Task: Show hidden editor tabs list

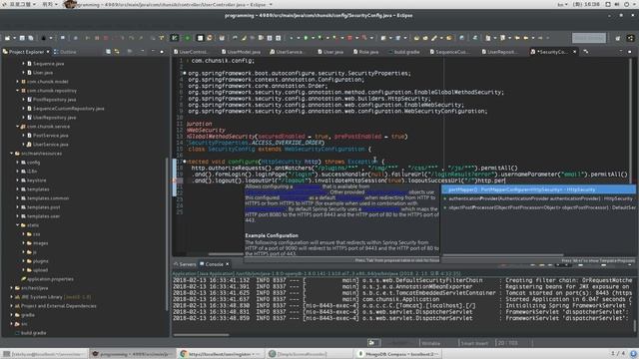Action: [586, 52]
